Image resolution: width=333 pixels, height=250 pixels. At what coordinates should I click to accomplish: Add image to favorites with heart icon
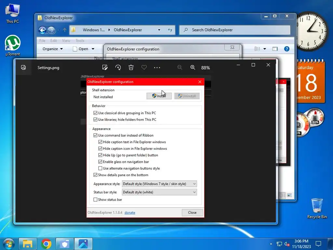tap(144, 68)
